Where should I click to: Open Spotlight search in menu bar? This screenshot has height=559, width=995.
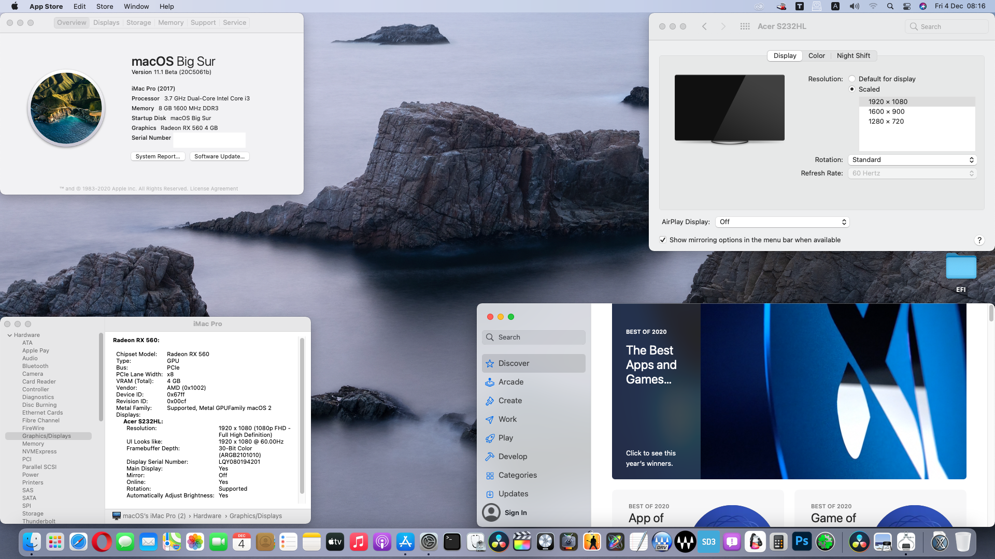[x=890, y=6]
